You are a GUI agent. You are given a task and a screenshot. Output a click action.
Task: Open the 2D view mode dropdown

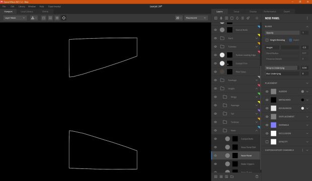[x=179, y=18]
